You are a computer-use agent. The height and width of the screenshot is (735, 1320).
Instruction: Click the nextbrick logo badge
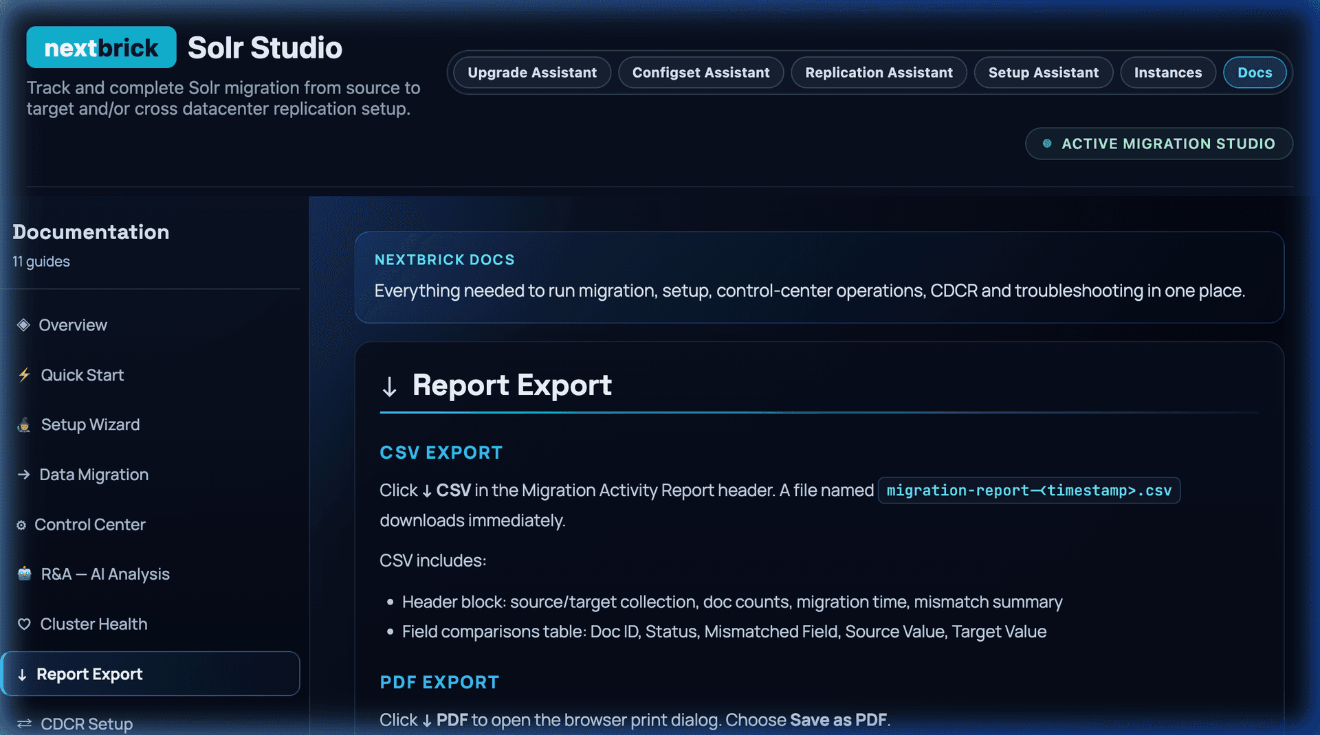[x=101, y=47]
